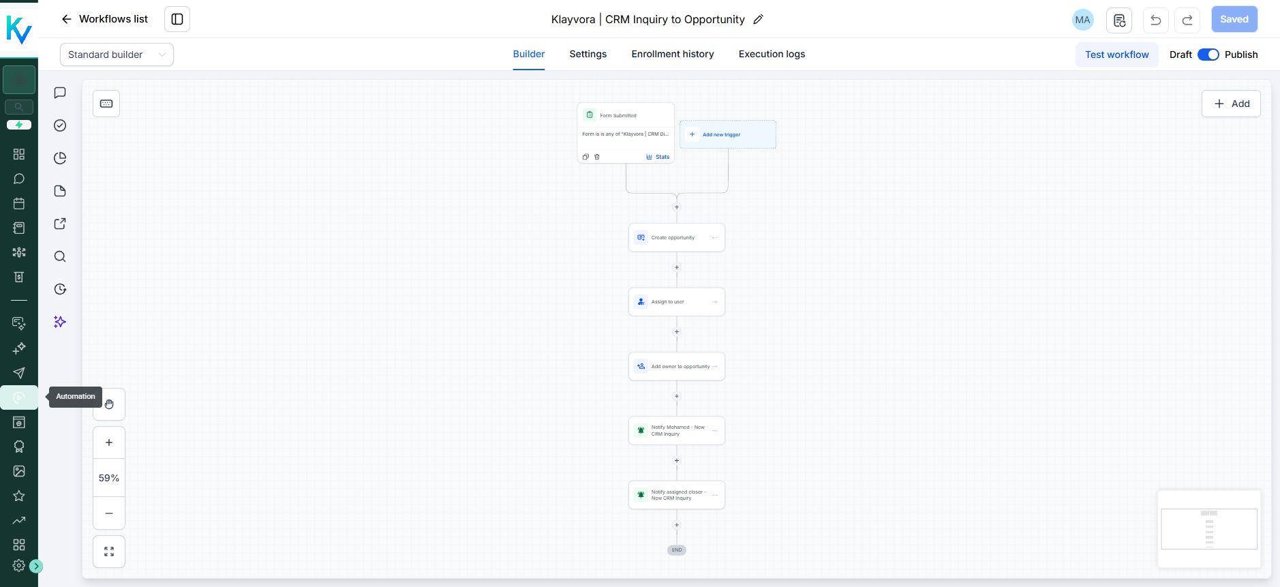Screen dimensions: 1280x587
Task: Open the Dashboard icon in dark sidebar
Action: (19, 154)
